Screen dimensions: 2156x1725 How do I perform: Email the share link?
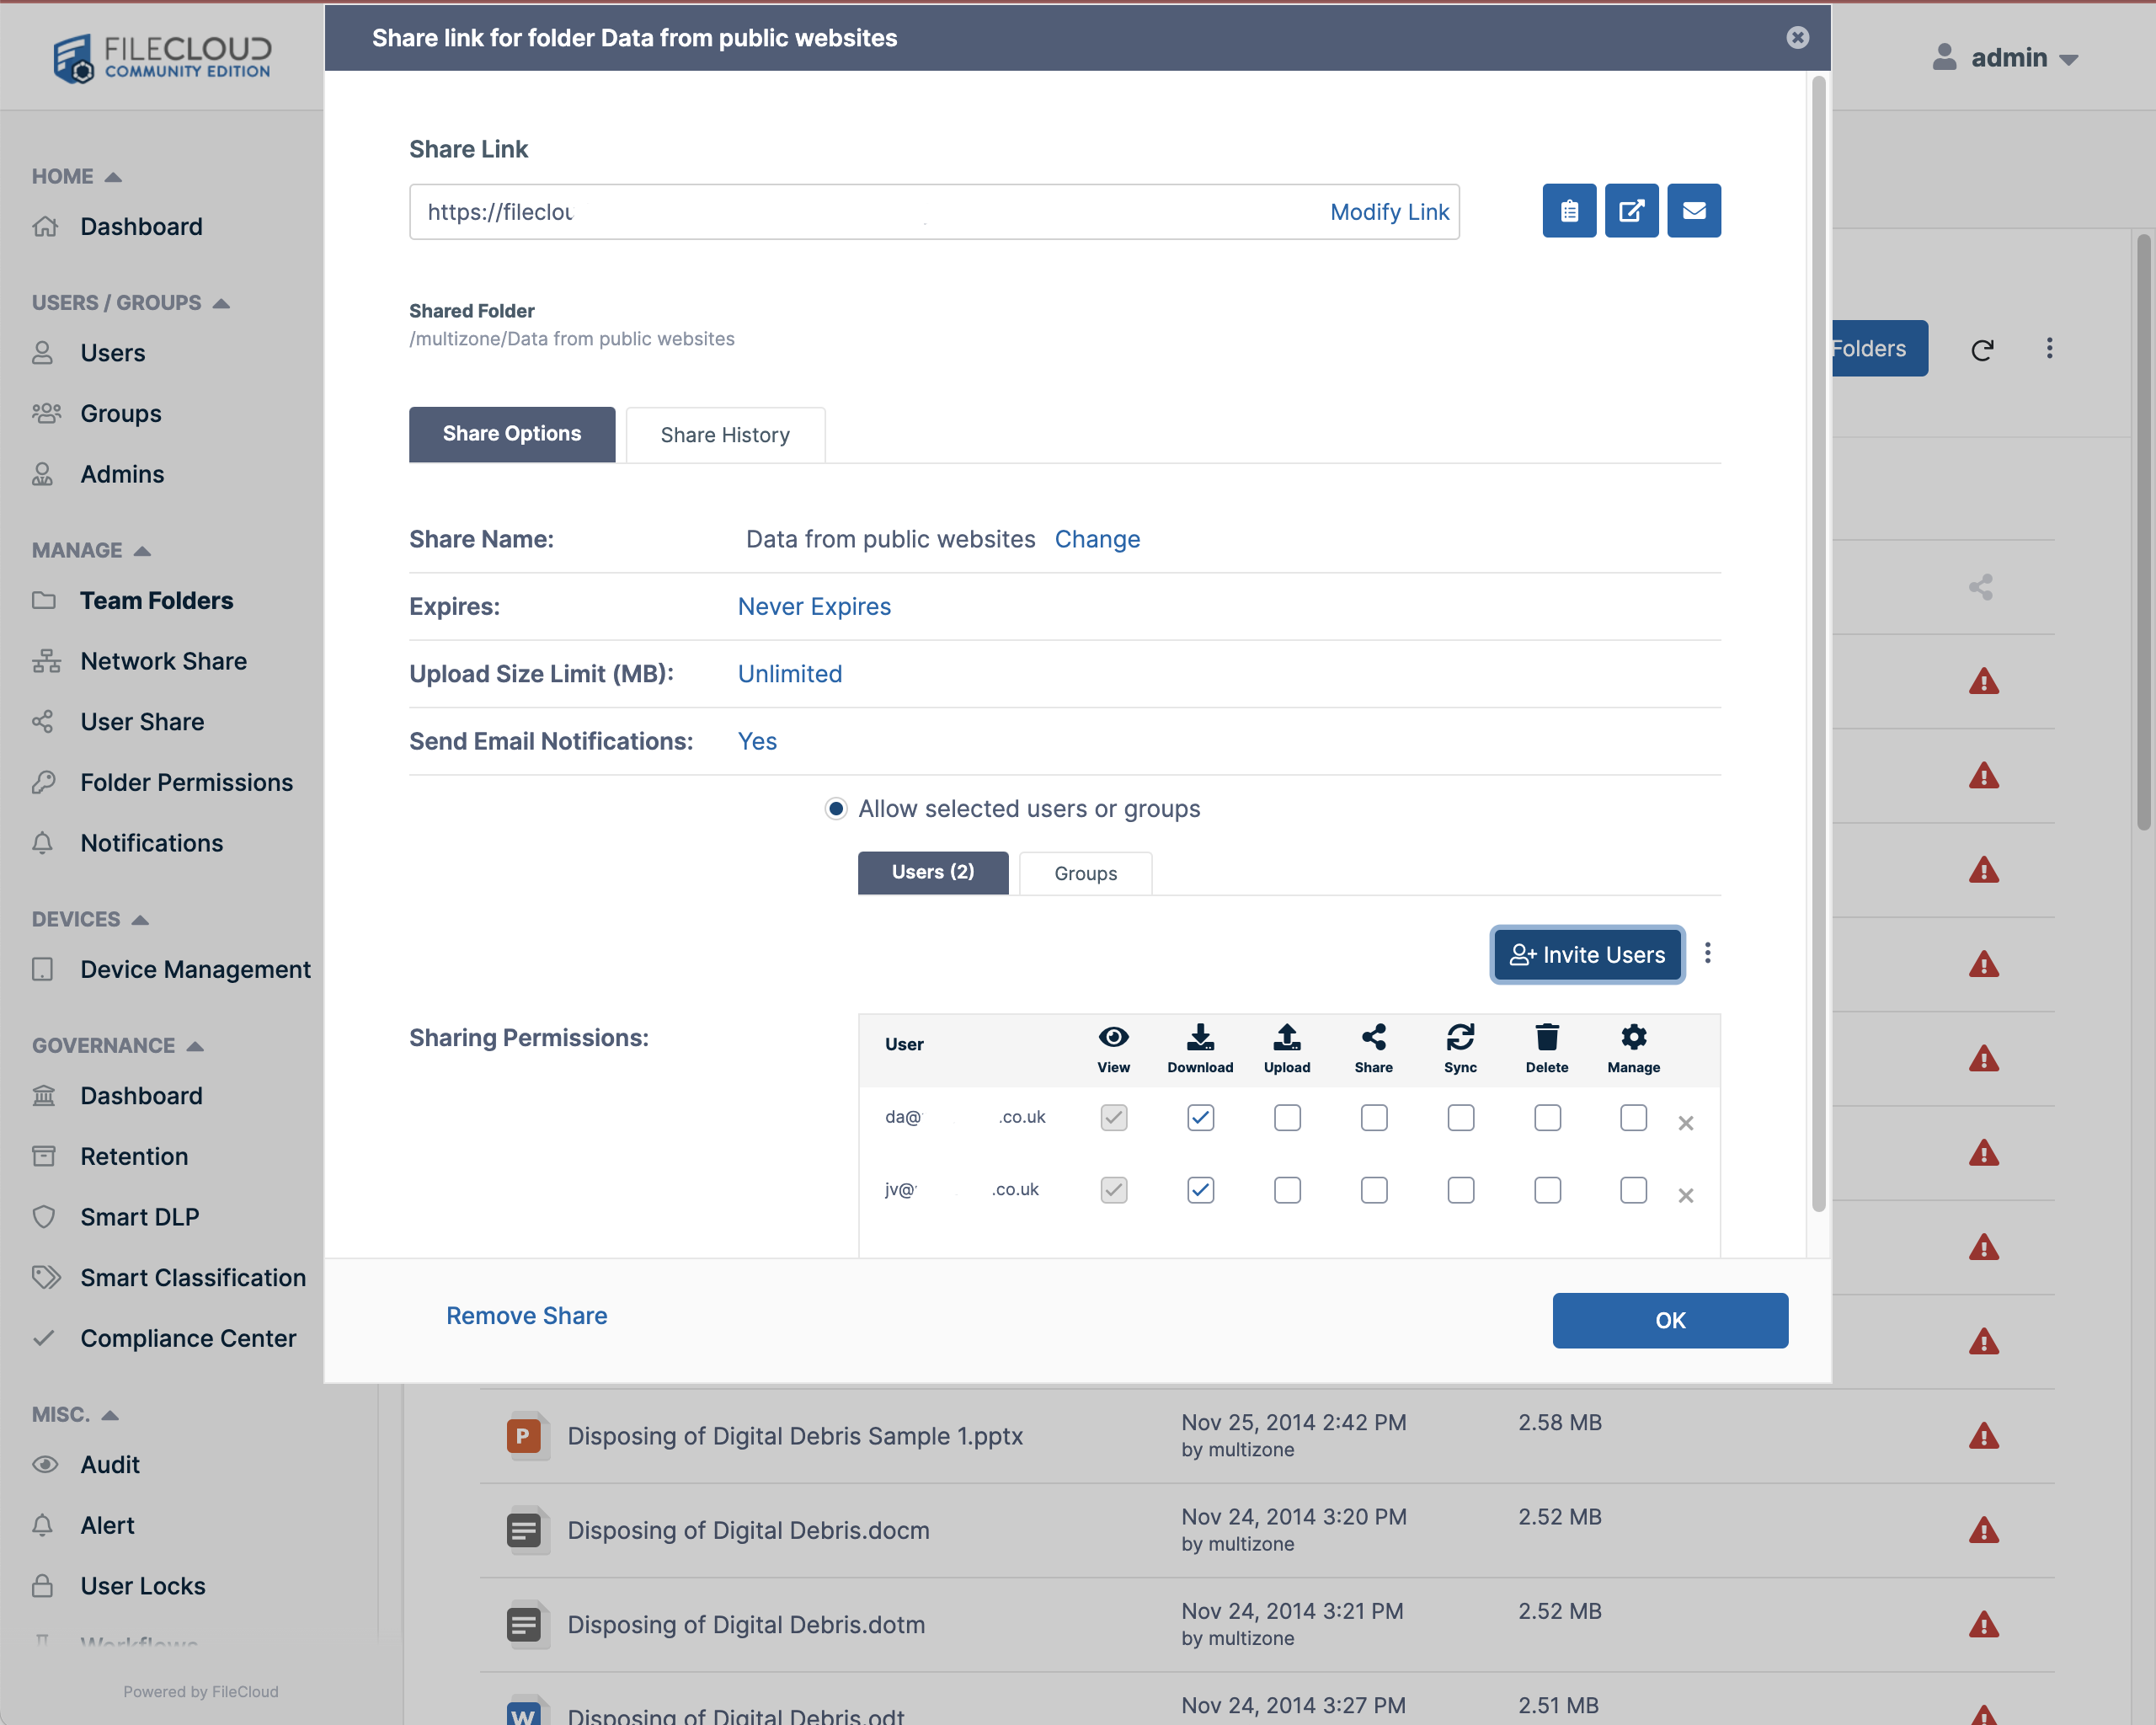(1694, 211)
